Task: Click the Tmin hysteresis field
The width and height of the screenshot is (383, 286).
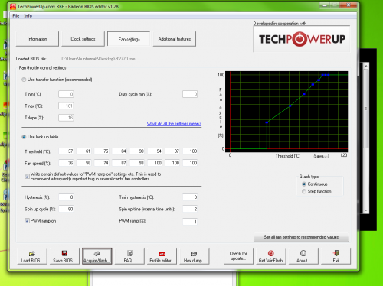Action: coord(190,197)
